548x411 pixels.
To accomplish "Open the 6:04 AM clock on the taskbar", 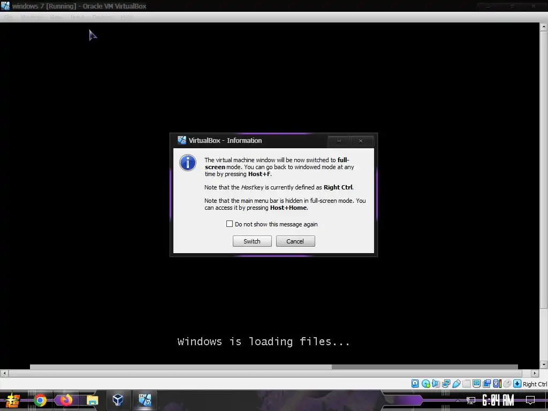I will pyautogui.click(x=498, y=400).
